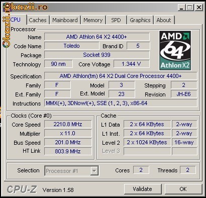Click the AMD Athlon X2 logo
This screenshot has height=198, width=206.
point(175,50)
